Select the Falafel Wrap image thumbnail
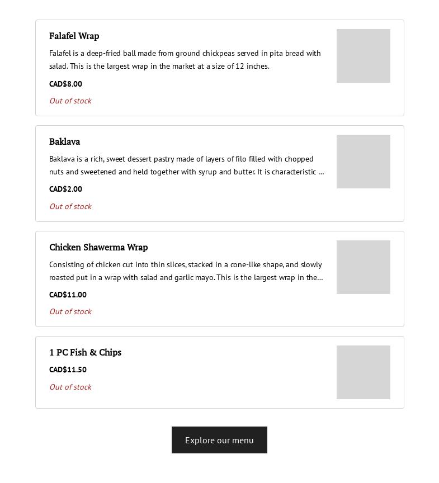Screen dimensions: 439x483 pos(364,56)
